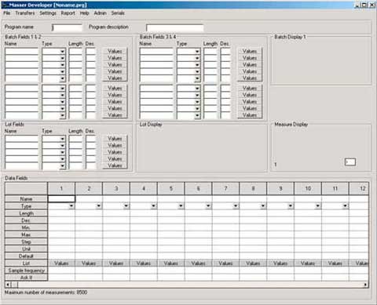
Task: Focus the Program name input field
Action: click(x=67, y=27)
